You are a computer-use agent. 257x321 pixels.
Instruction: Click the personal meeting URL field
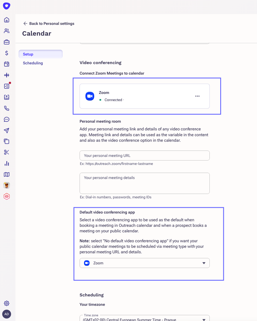[145, 156]
